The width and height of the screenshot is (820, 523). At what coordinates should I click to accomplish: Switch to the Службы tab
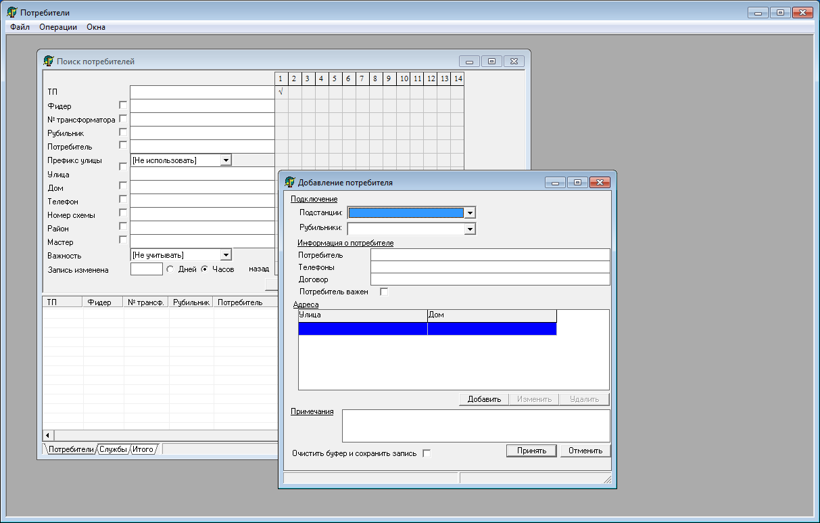113,449
